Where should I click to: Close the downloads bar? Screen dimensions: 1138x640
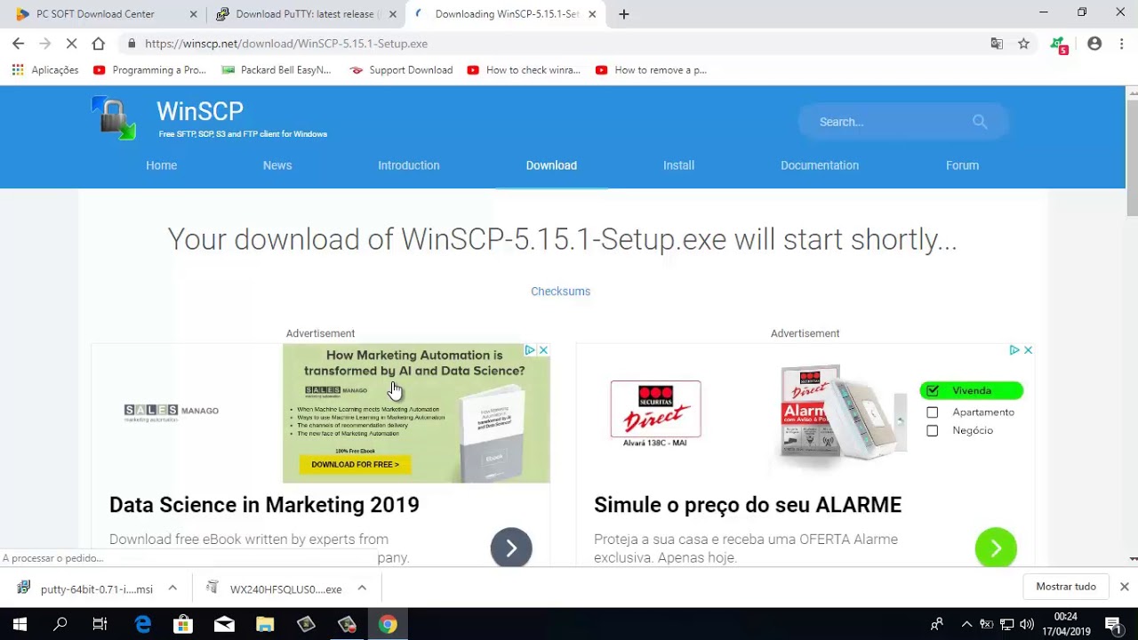(1124, 587)
